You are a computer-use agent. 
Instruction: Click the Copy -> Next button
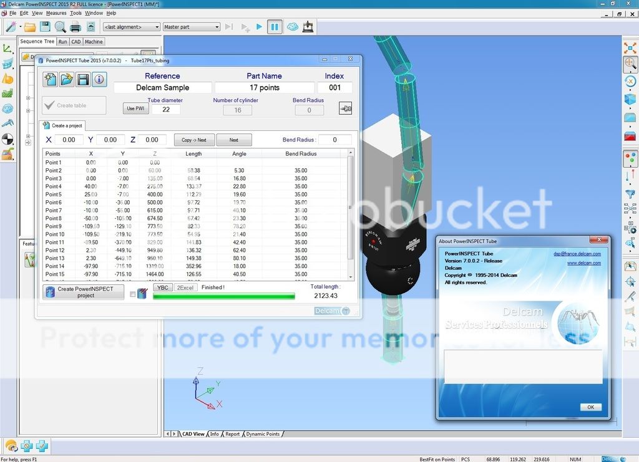[193, 140]
